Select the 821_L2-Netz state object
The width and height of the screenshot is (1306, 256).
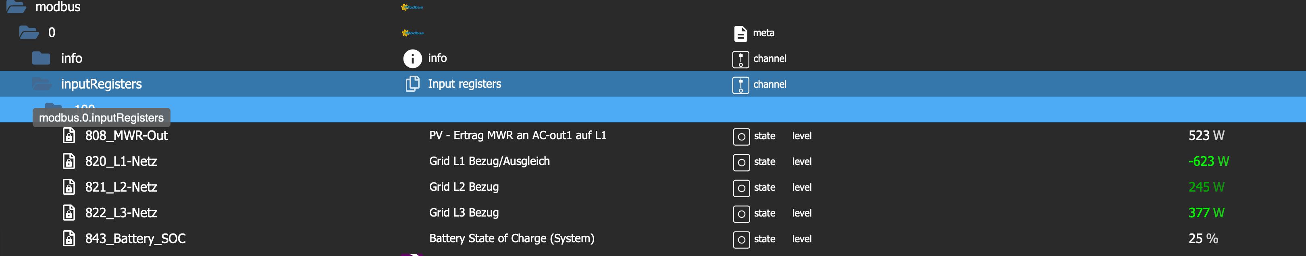(x=121, y=187)
